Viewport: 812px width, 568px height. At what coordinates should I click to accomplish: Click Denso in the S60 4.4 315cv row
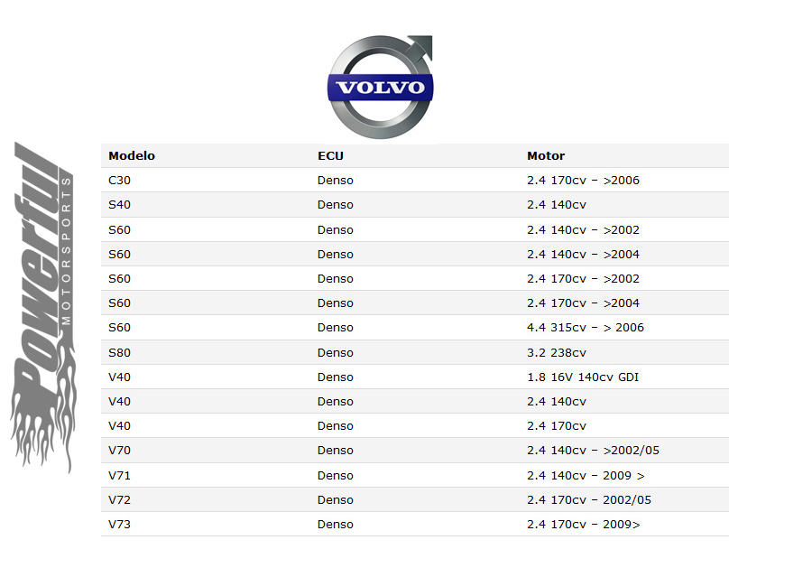pos(335,328)
